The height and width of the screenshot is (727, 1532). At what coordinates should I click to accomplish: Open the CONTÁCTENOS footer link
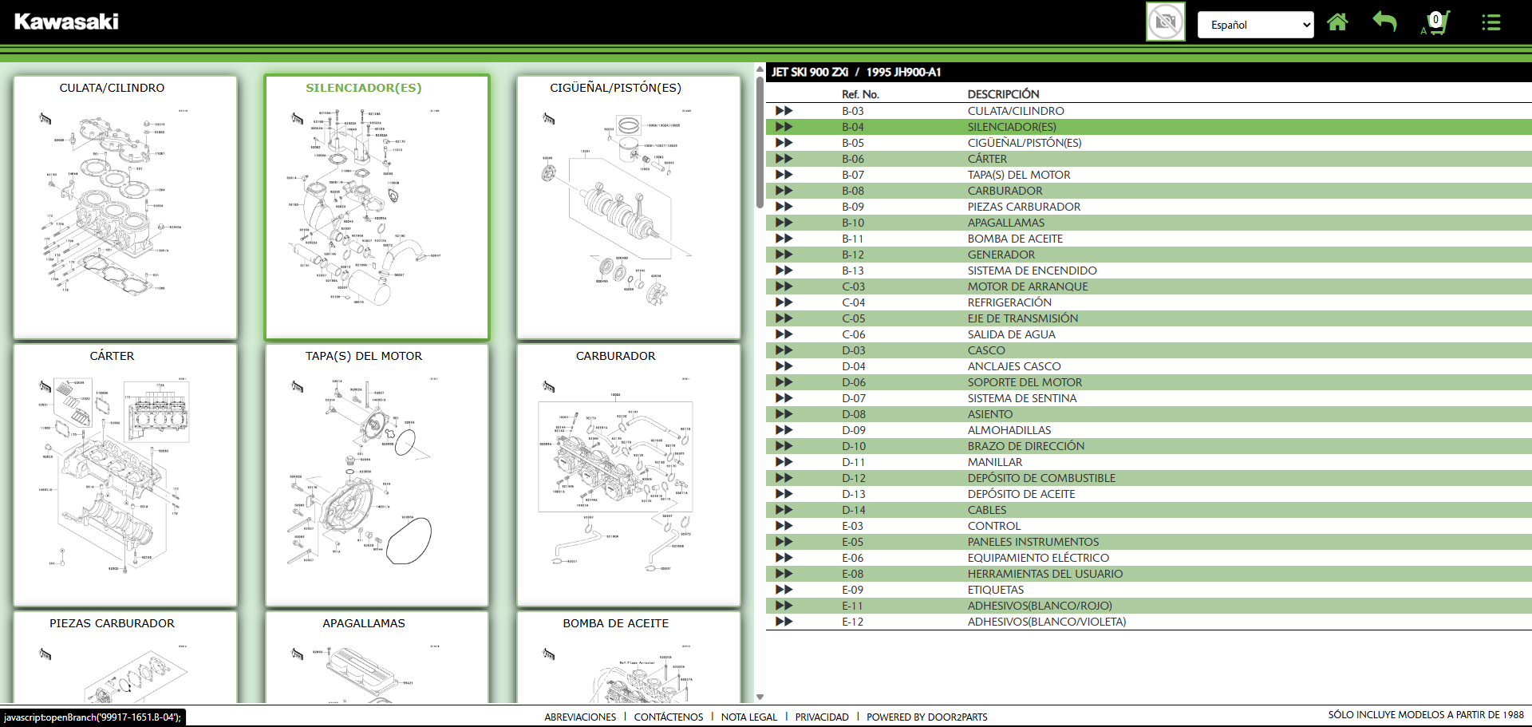click(668, 717)
